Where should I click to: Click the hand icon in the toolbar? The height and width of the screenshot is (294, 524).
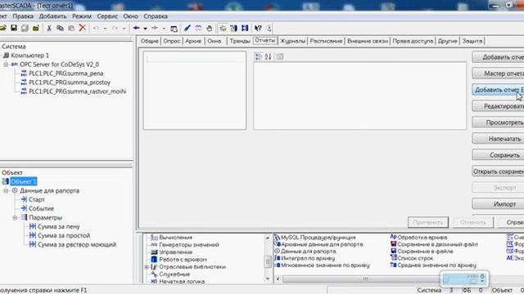[210, 29]
